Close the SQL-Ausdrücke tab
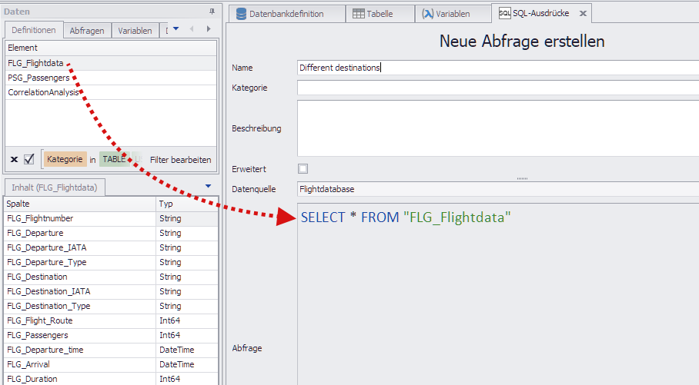This screenshot has width=699, height=385. click(x=583, y=13)
